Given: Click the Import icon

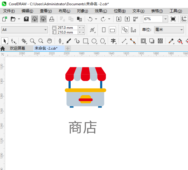Looking at the screenshot, I should click(x=119, y=19).
